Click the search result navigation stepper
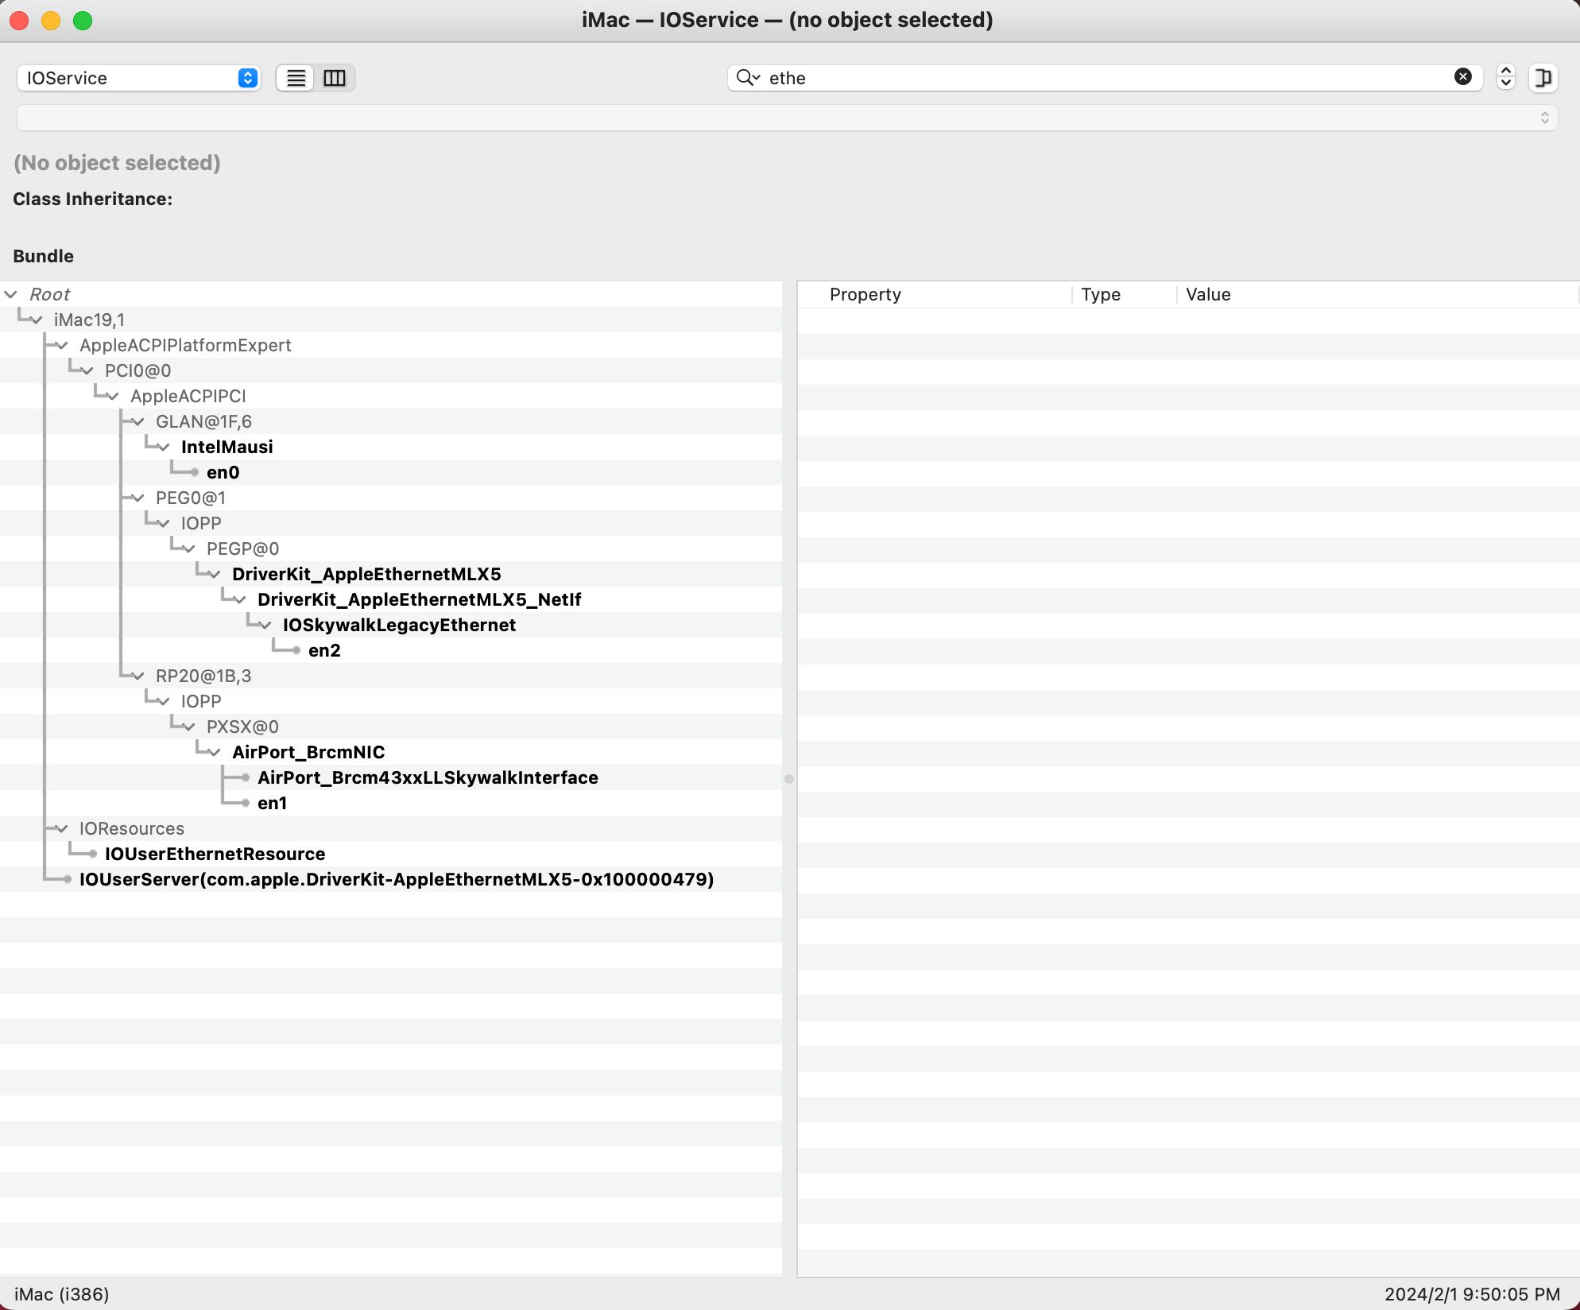 (x=1505, y=77)
